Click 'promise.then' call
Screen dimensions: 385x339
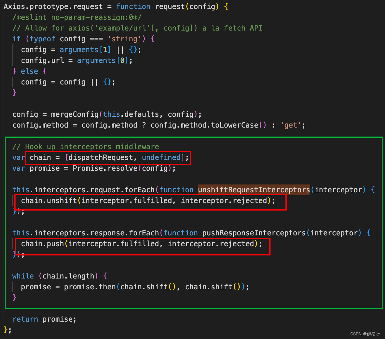(x=90, y=287)
